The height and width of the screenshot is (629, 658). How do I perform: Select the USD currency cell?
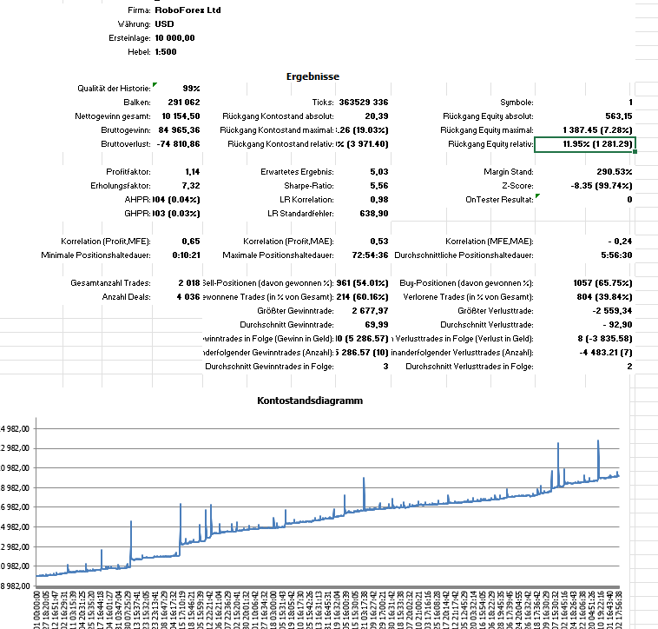164,23
